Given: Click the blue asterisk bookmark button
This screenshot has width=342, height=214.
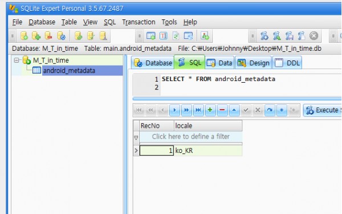Looking at the screenshot, I should point(282,110).
